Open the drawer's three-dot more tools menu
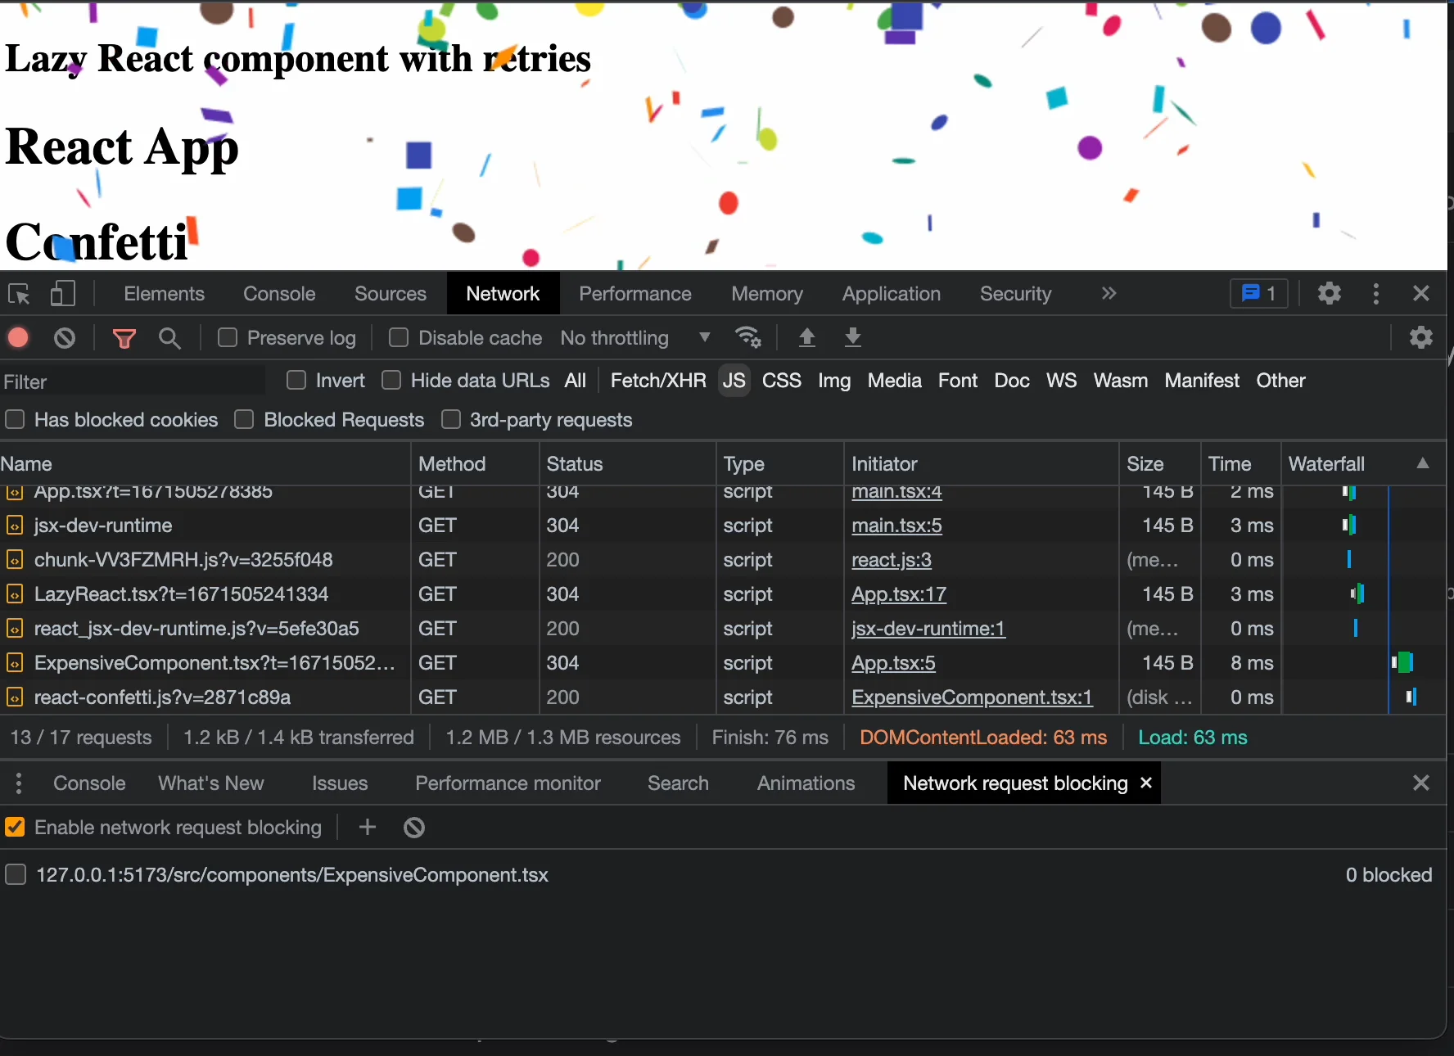The image size is (1454, 1056). (19, 783)
